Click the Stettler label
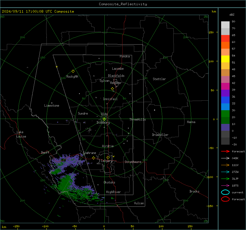 point(159,79)
